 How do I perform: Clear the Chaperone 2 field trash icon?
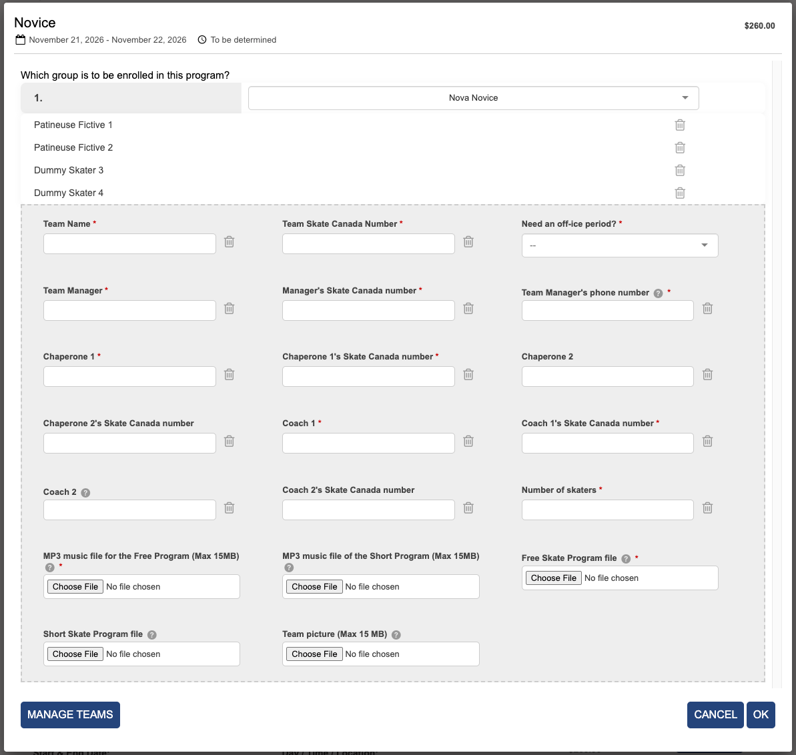(708, 374)
